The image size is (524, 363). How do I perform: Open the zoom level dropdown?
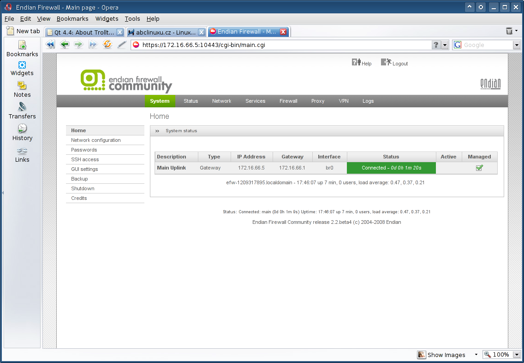click(517, 355)
